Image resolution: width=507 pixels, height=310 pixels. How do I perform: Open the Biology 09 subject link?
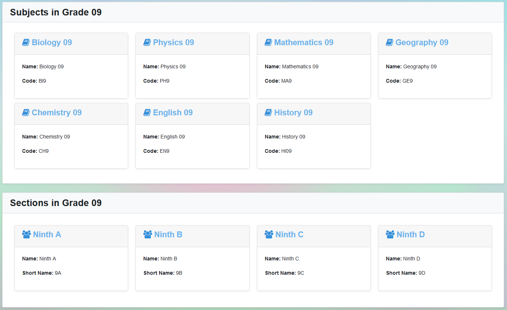point(52,43)
